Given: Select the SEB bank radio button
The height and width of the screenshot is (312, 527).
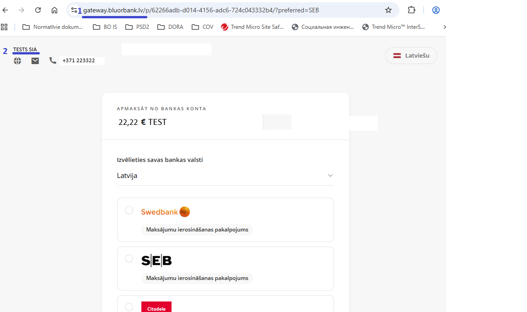Looking at the screenshot, I should pos(129,259).
